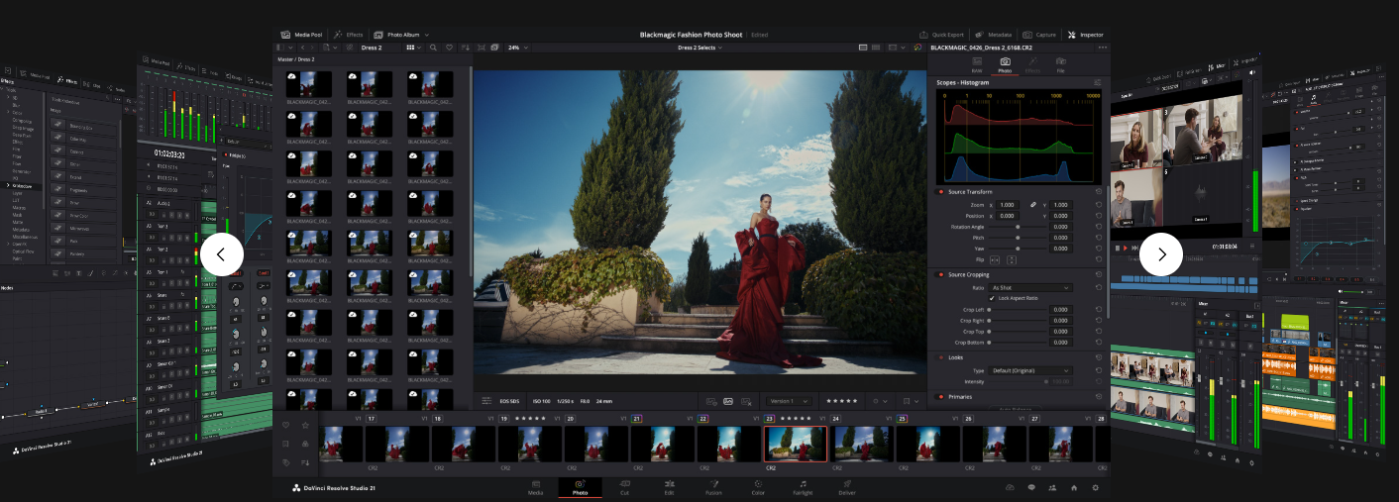This screenshot has height=502, width=1399.
Task: Toggle the Lock Aspect Ratio checkbox
Action: point(992,298)
